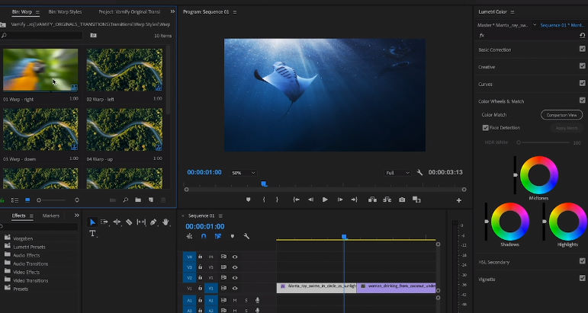Open the 50% zoom level dropdown
The image size is (588, 313).
click(x=243, y=173)
